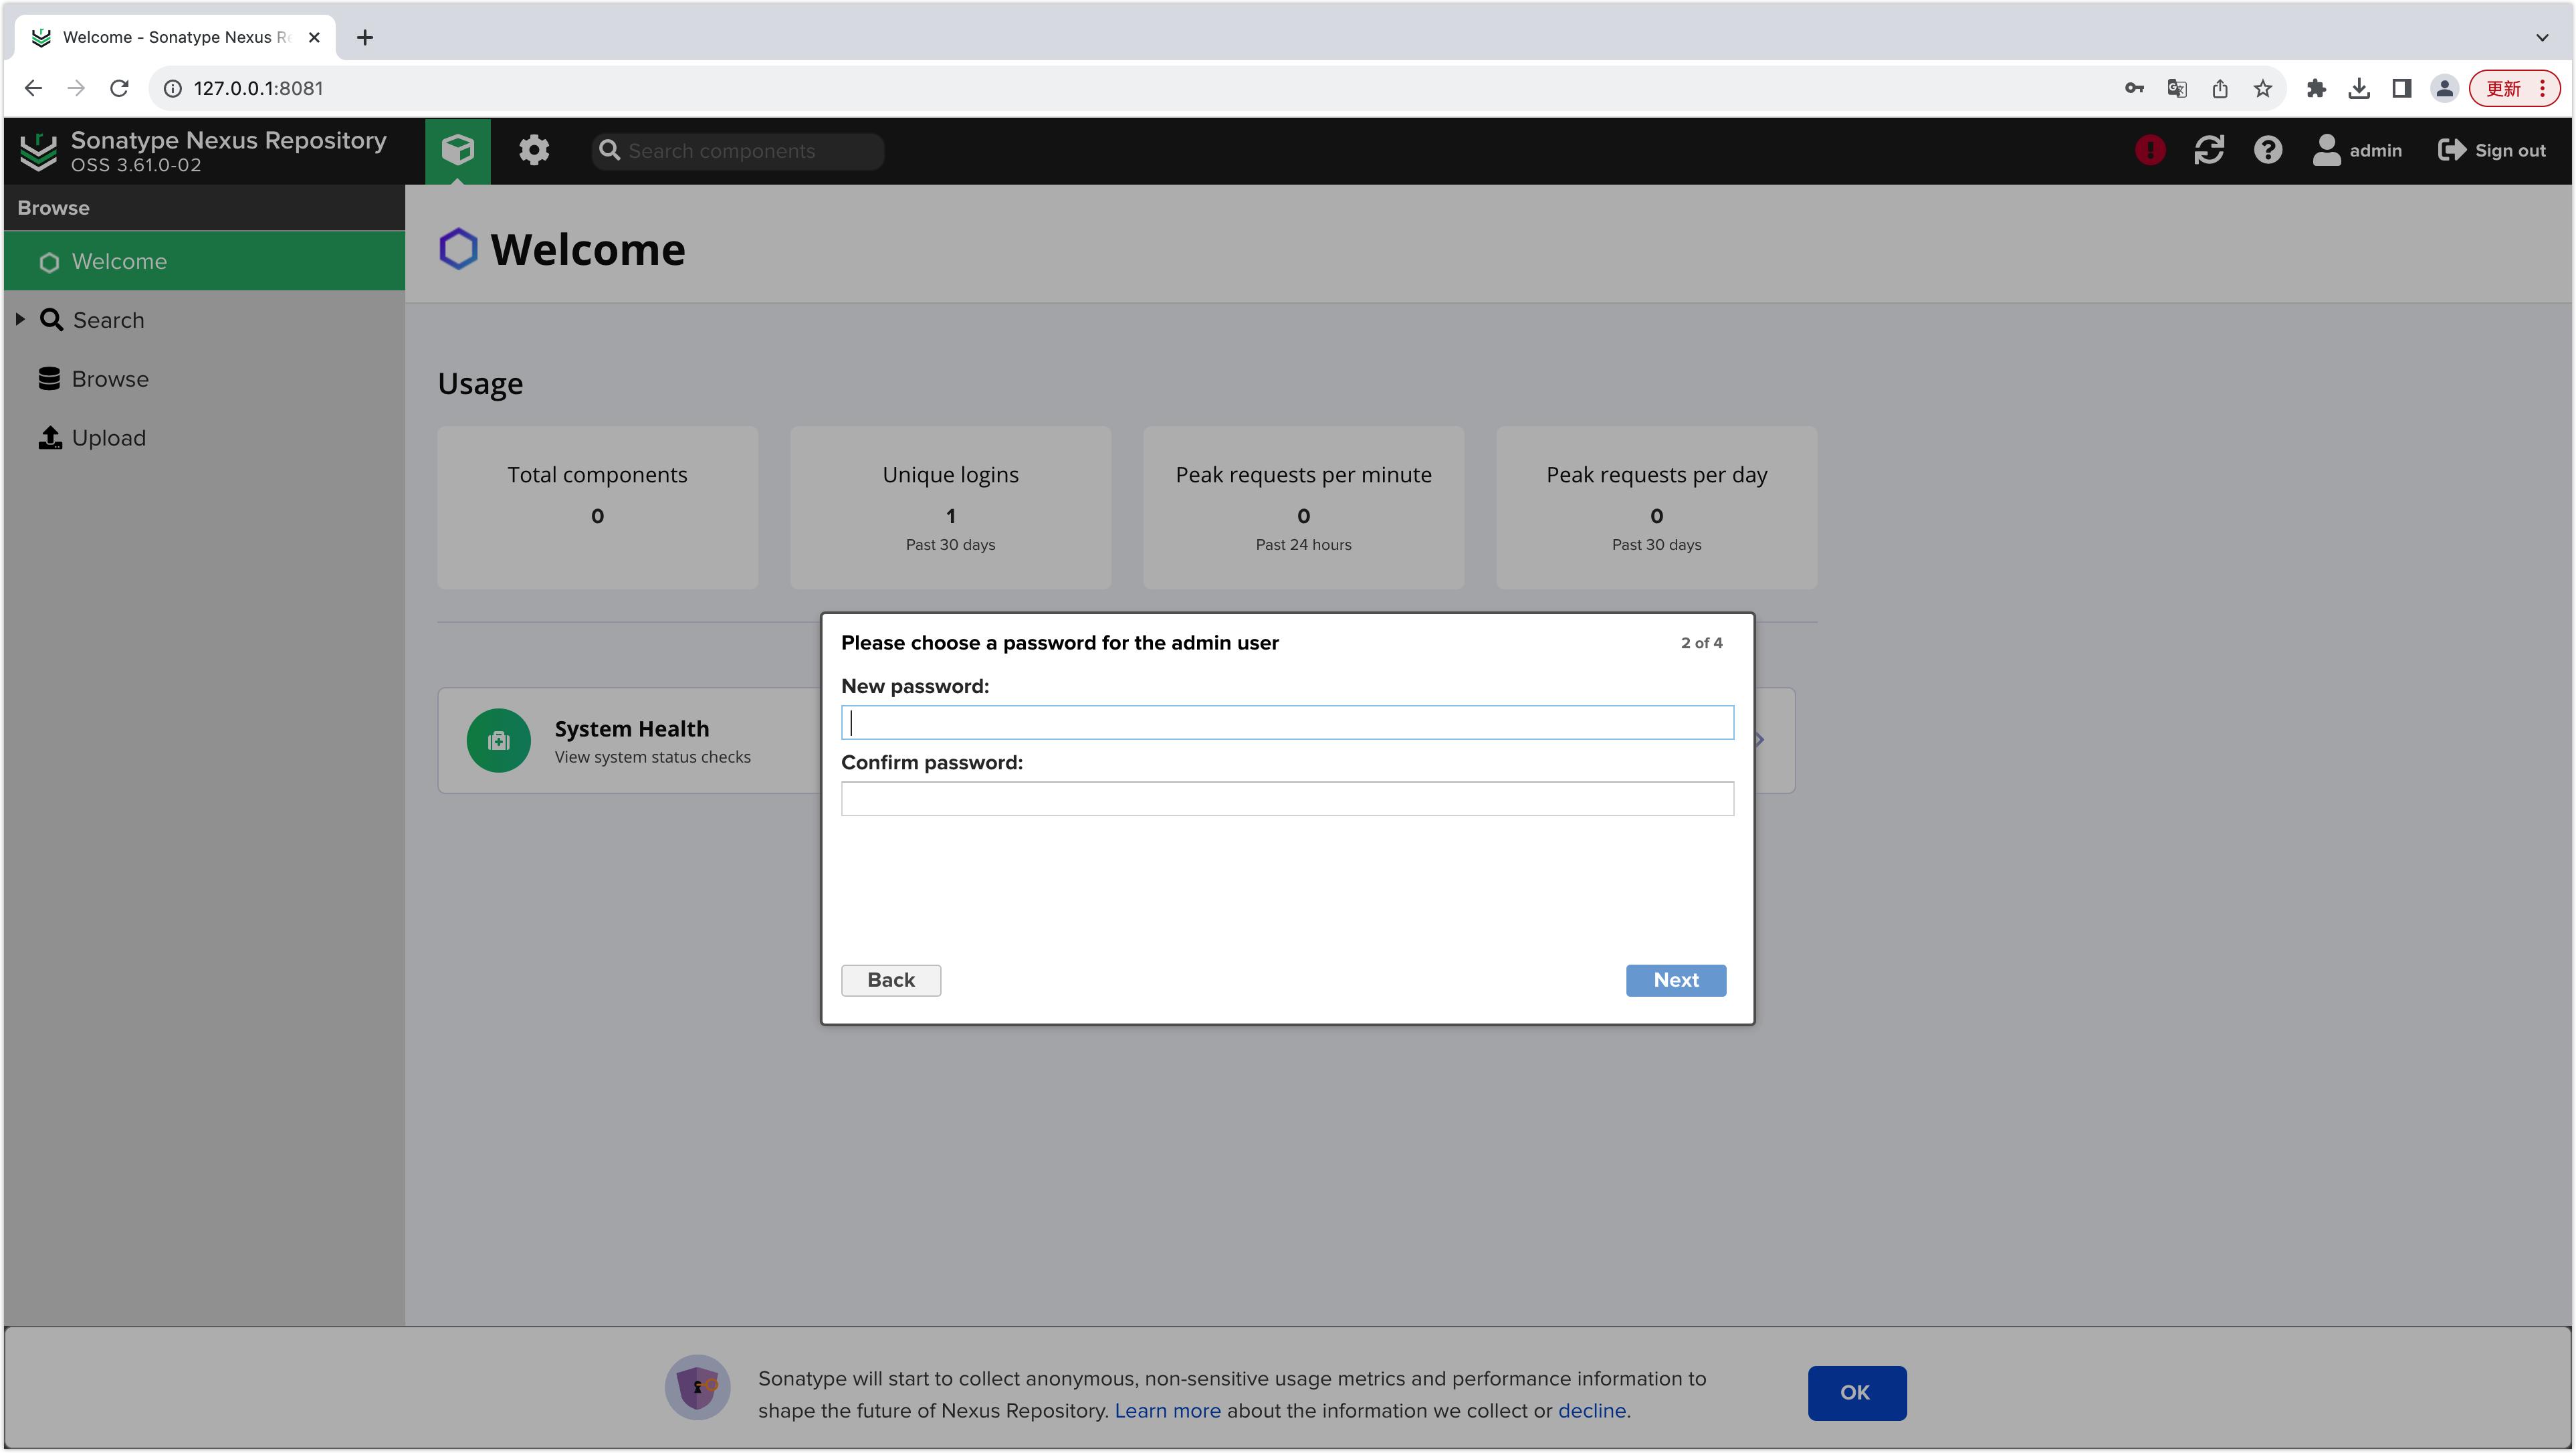Go back with the browser back arrow
Viewport: 2576px width, 1453px height.
pos(33,88)
